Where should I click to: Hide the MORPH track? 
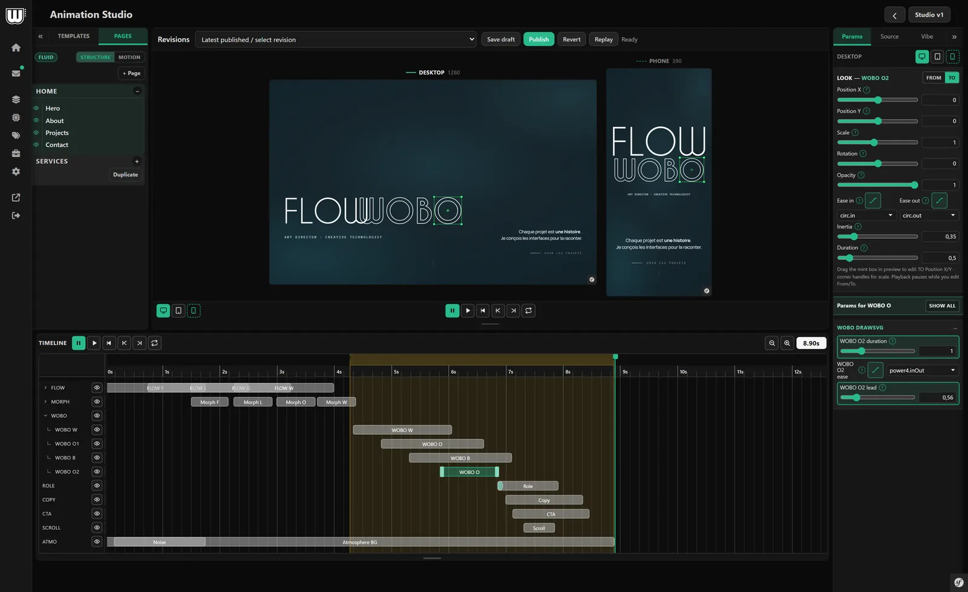(x=97, y=402)
